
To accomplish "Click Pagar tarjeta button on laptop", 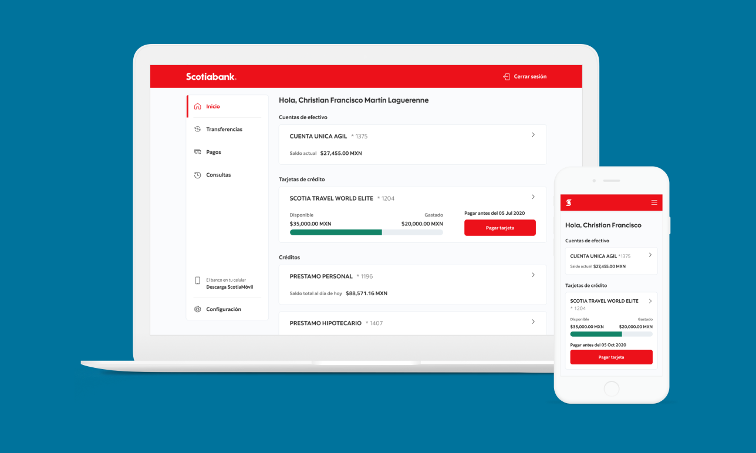I will 500,228.
